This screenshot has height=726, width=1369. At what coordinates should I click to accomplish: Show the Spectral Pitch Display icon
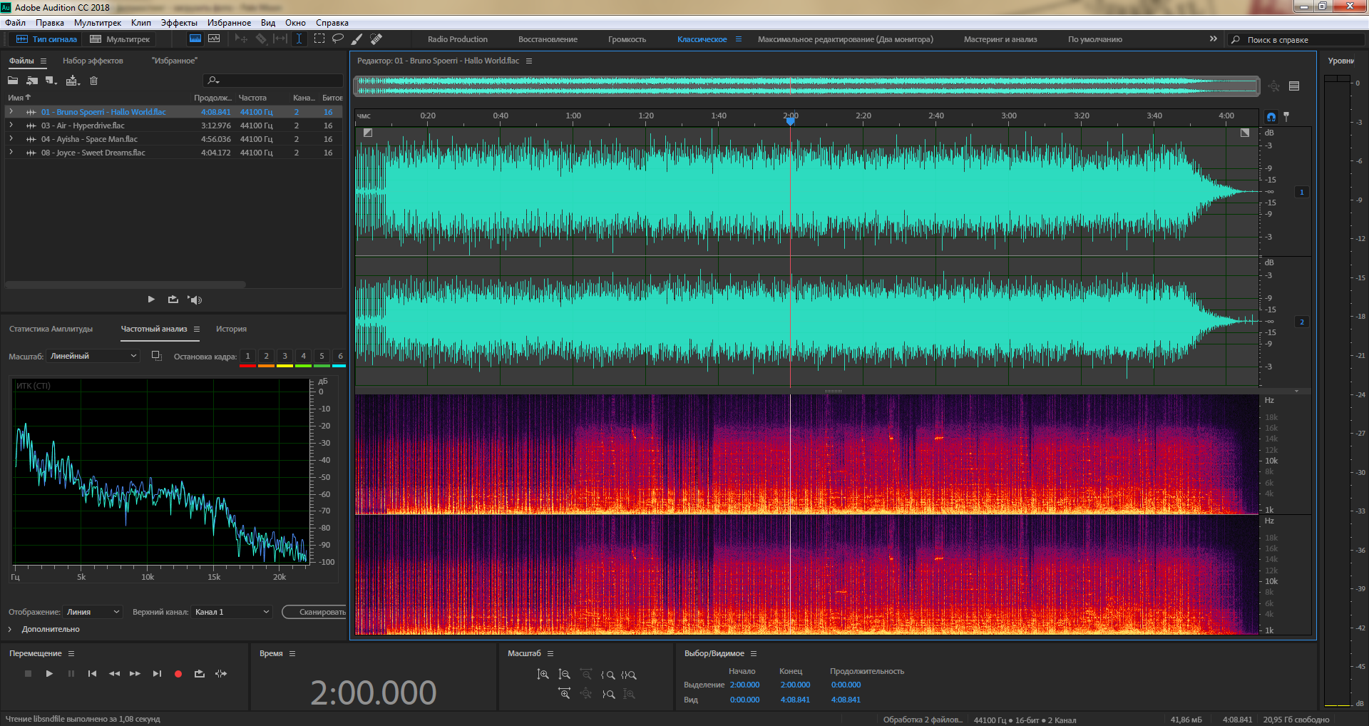tap(214, 39)
